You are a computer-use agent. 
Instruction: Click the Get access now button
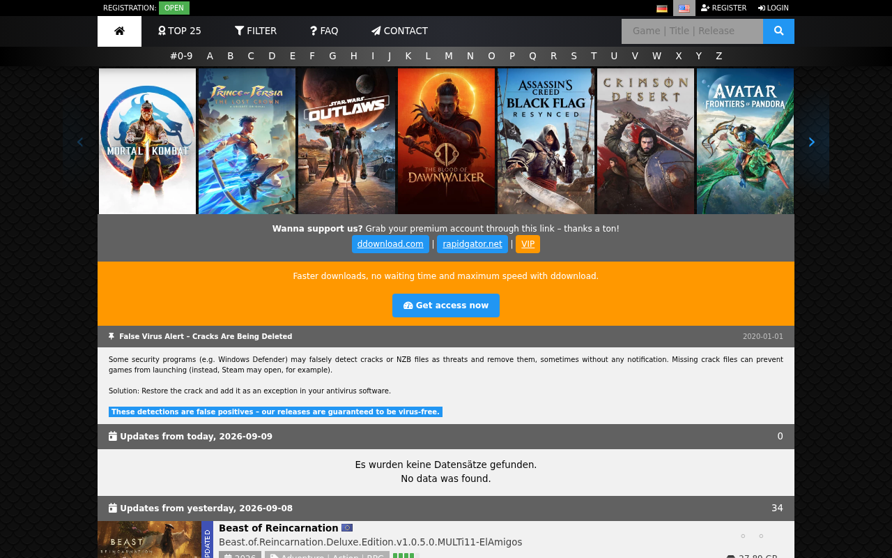click(446, 306)
